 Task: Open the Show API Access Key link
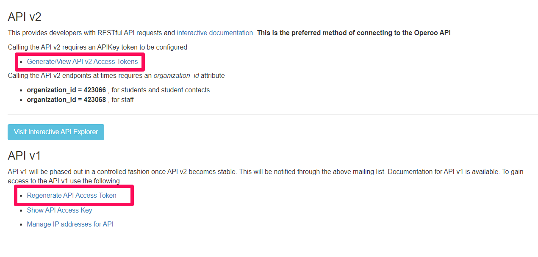click(x=59, y=210)
